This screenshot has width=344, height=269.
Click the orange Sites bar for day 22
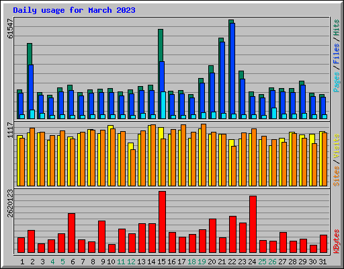click(x=234, y=166)
